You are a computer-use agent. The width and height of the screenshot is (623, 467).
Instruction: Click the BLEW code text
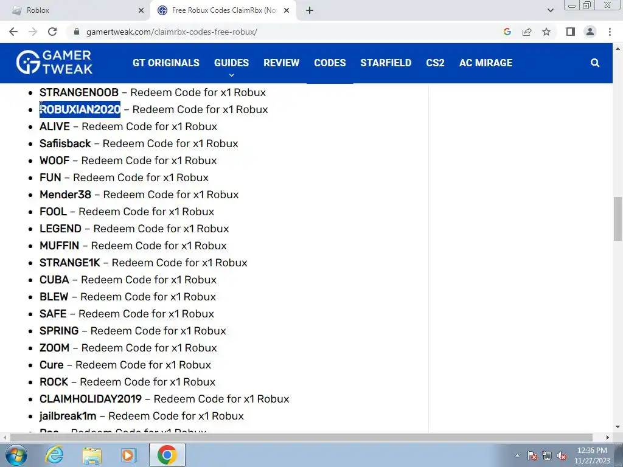(x=54, y=297)
